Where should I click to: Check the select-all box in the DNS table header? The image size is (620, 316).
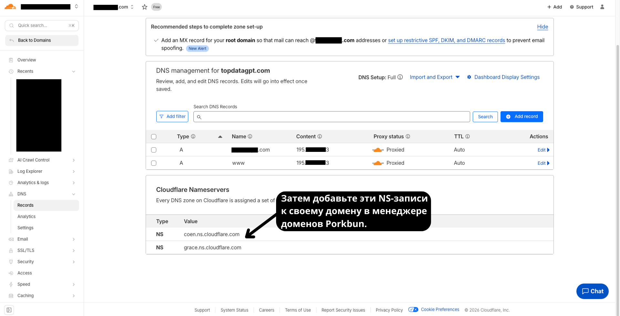pos(154,136)
